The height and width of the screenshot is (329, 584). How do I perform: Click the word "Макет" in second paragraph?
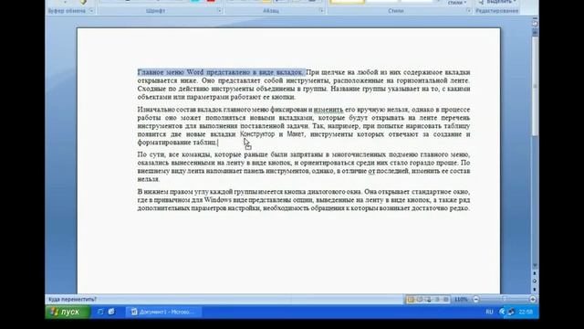click(x=296, y=134)
